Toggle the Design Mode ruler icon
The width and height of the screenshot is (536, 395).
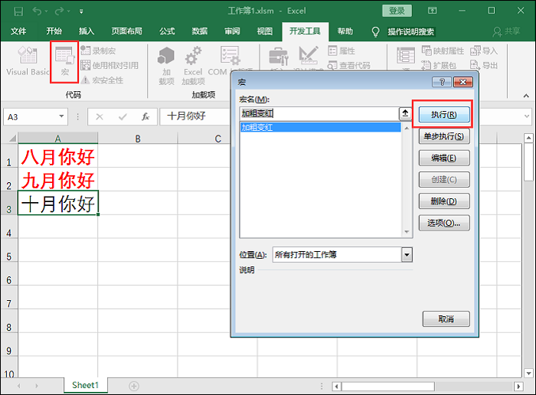[x=309, y=55]
